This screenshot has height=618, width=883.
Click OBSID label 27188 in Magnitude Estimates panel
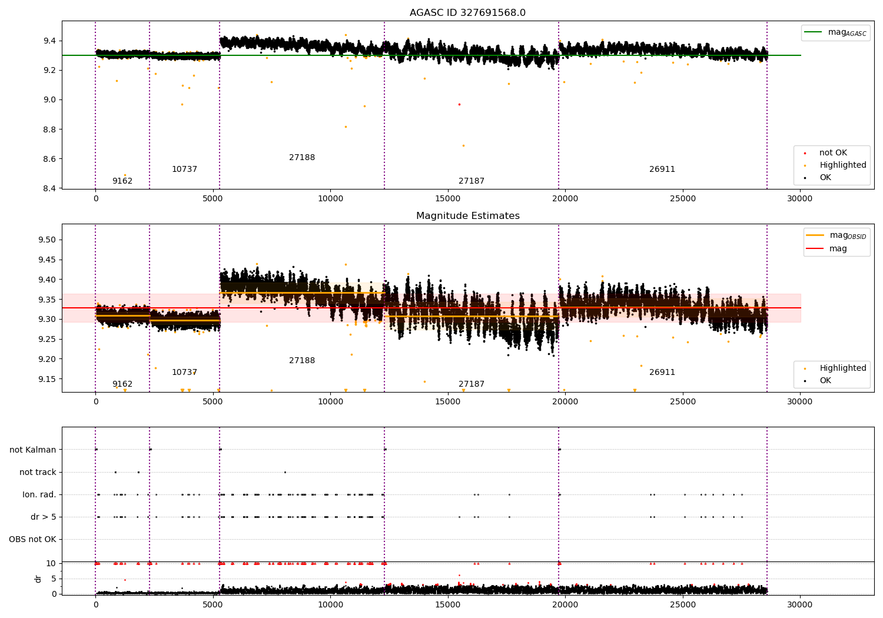point(302,361)
